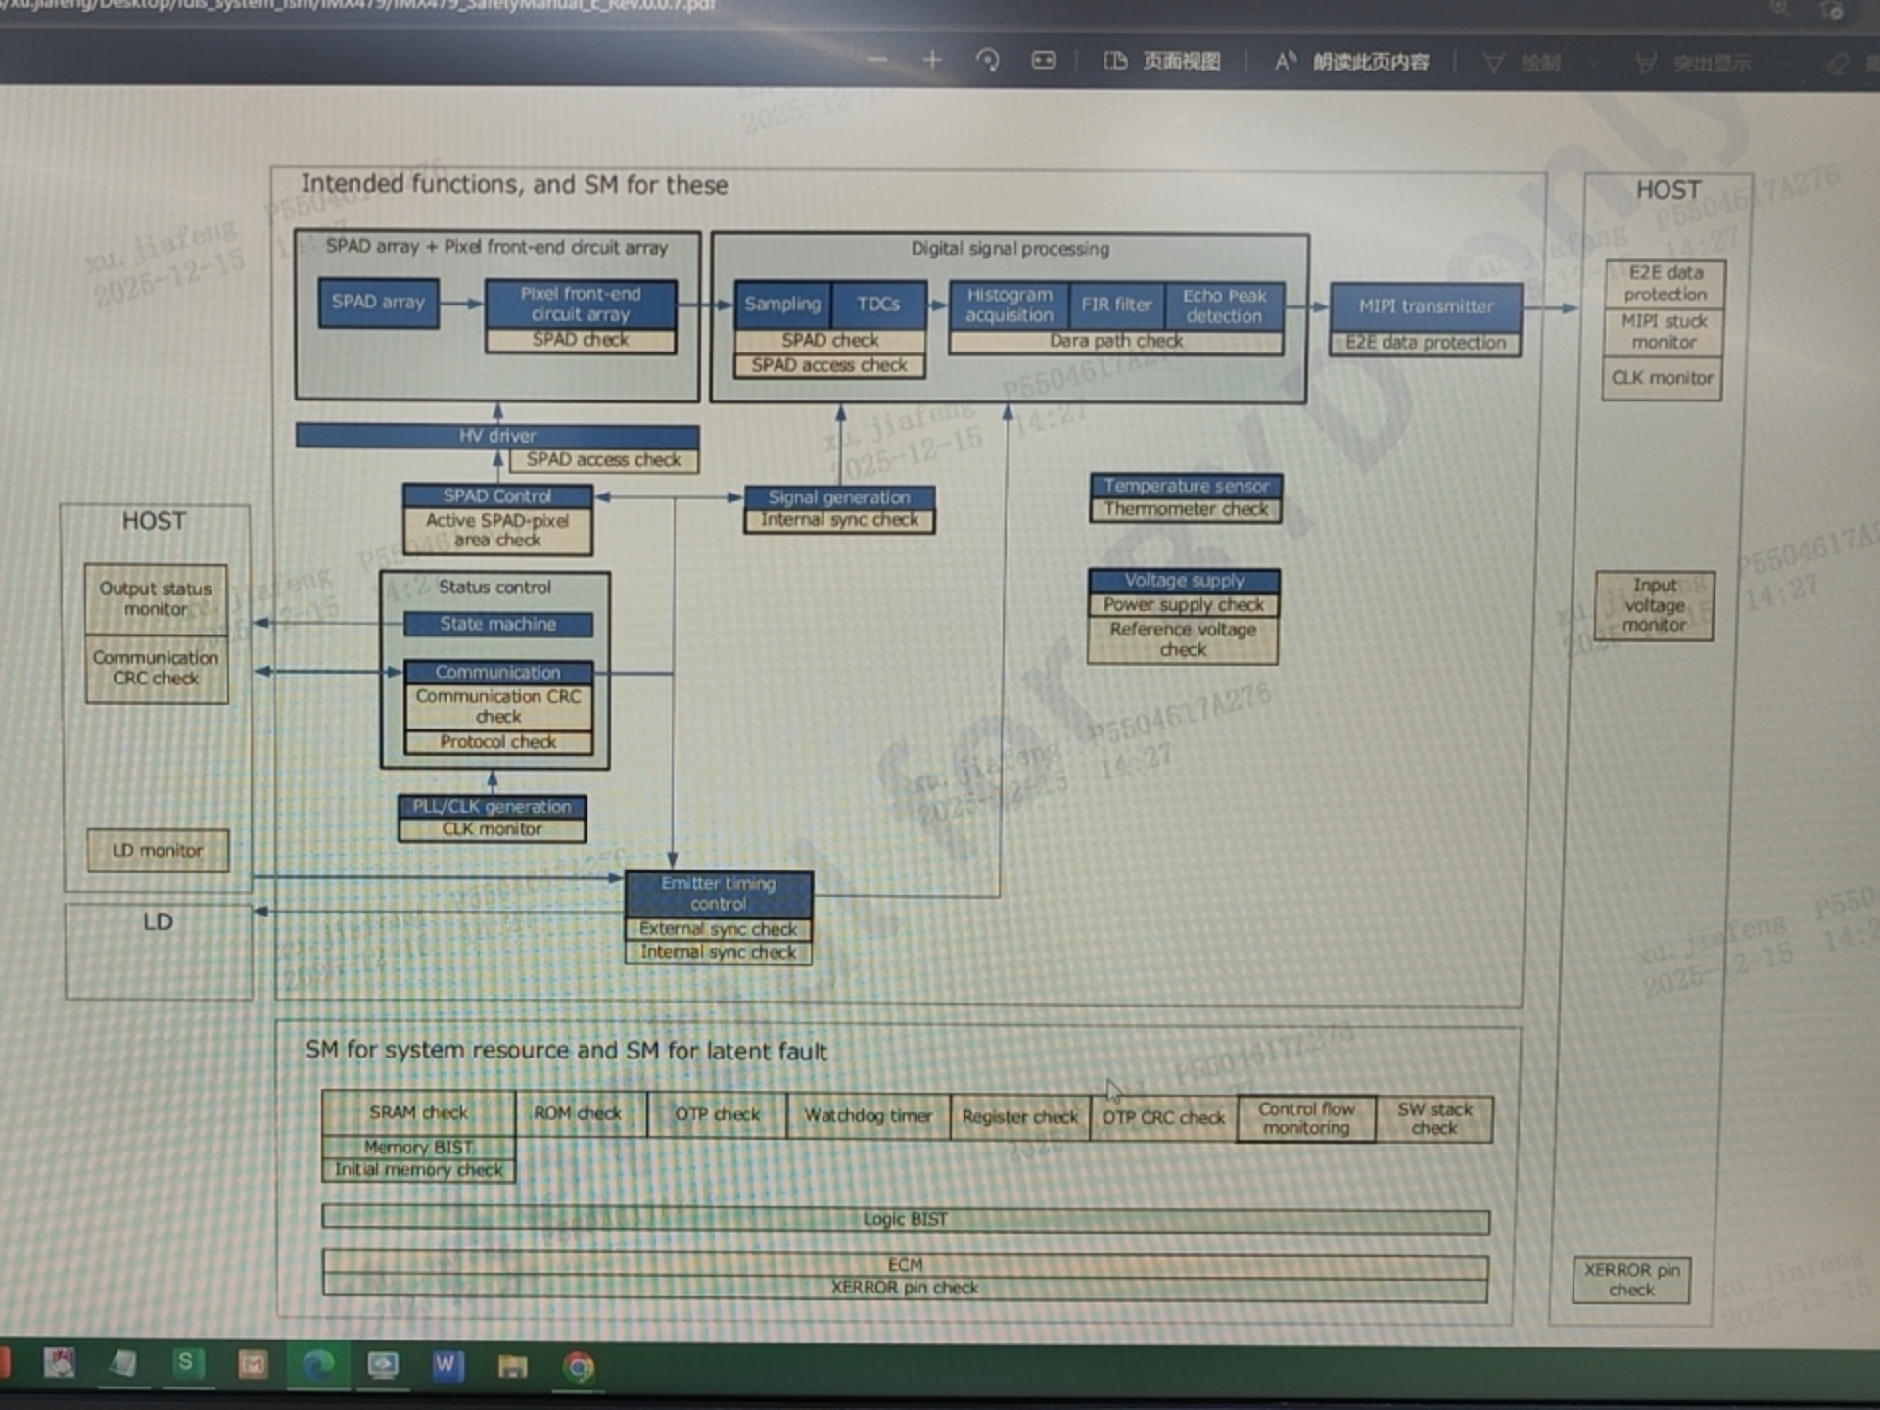The width and height of the screenshot is (1880, 1410).
Task: Select the Eraser tool icon
Action: point(1837,66)
